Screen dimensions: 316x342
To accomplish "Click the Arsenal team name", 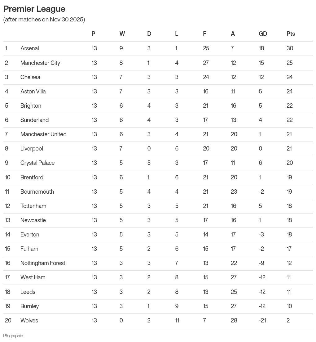I will pyautogui.click(x=30, y=48).
